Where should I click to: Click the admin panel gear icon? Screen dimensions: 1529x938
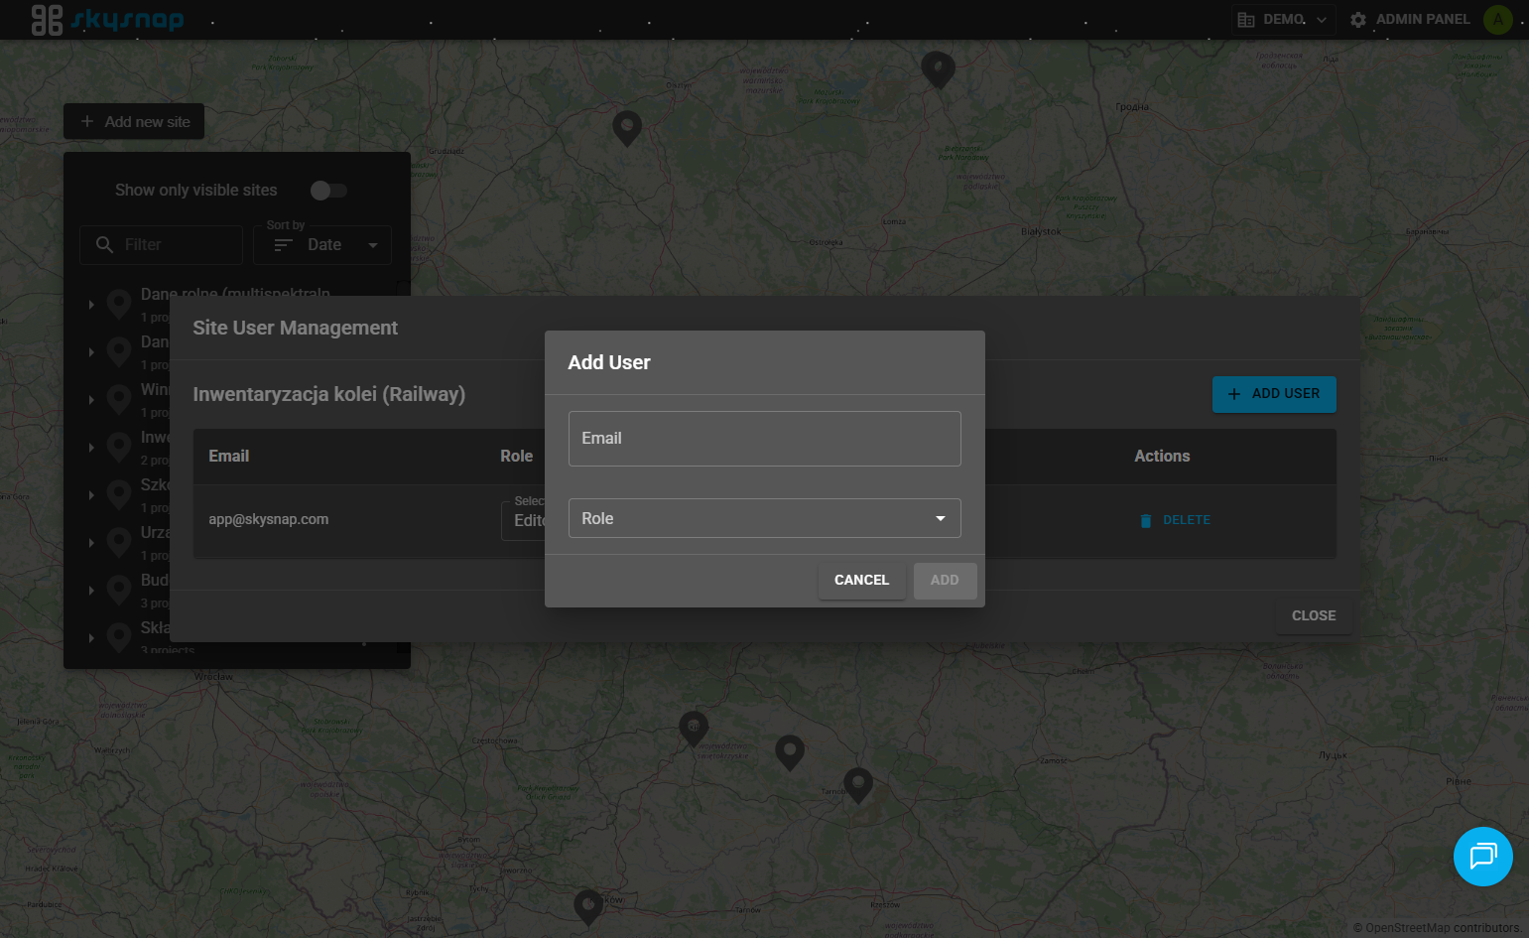pyautogui.click(x=1358, y=20)
